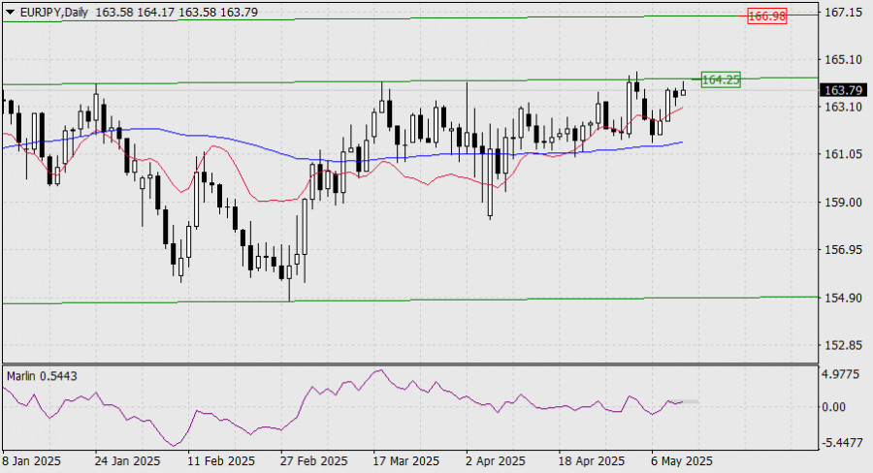Image resolution: width=873 pixels, height=473 pixels.
Task: Click the 24 Jan 2025 date label
Action: pos(127,461)
